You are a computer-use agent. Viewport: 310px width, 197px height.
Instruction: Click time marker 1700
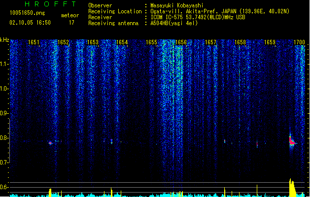point(299,42)
